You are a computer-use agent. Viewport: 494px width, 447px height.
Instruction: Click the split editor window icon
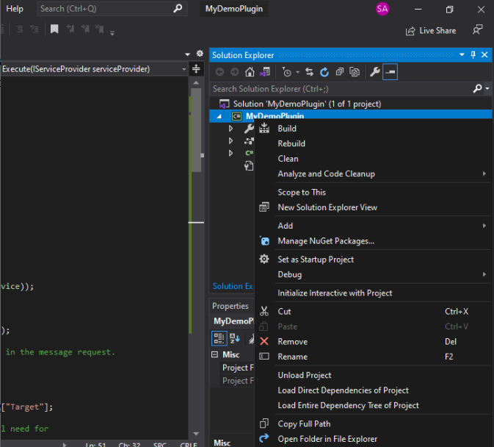[196, 69]
